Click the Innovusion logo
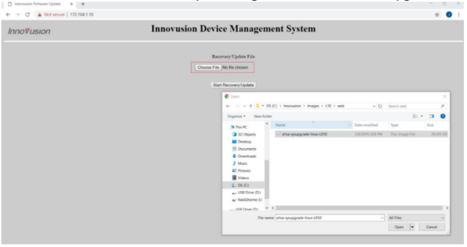467x247 pixels. pyautogui.click(x=29, y=31)
